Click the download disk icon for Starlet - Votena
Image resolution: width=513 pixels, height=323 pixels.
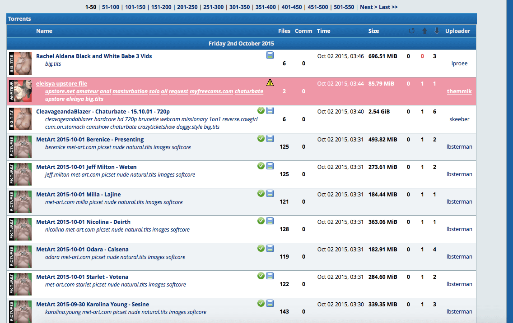tap(270, 276)
